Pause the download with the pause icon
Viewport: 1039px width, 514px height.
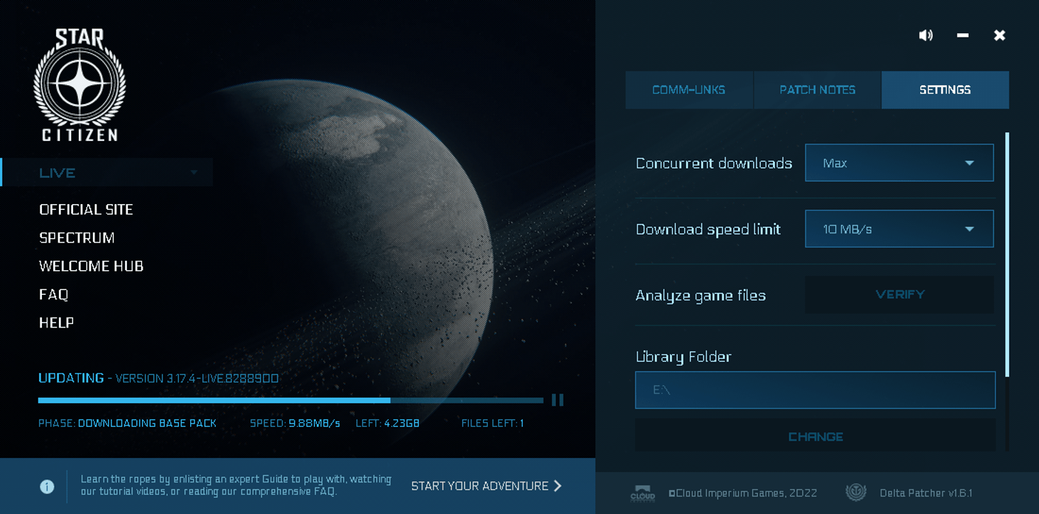click(x=557, y=401)
